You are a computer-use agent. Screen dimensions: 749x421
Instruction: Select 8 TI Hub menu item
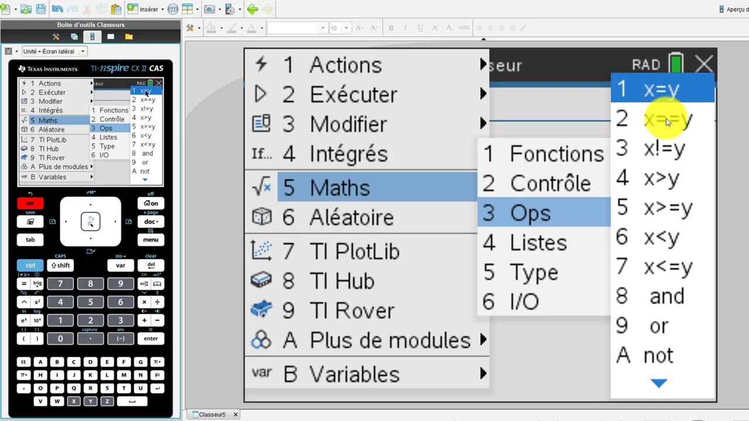[366, 281]
